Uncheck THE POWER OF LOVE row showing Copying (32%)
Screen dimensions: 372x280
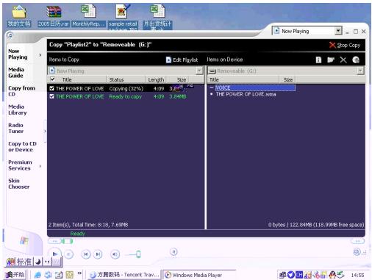51,88
